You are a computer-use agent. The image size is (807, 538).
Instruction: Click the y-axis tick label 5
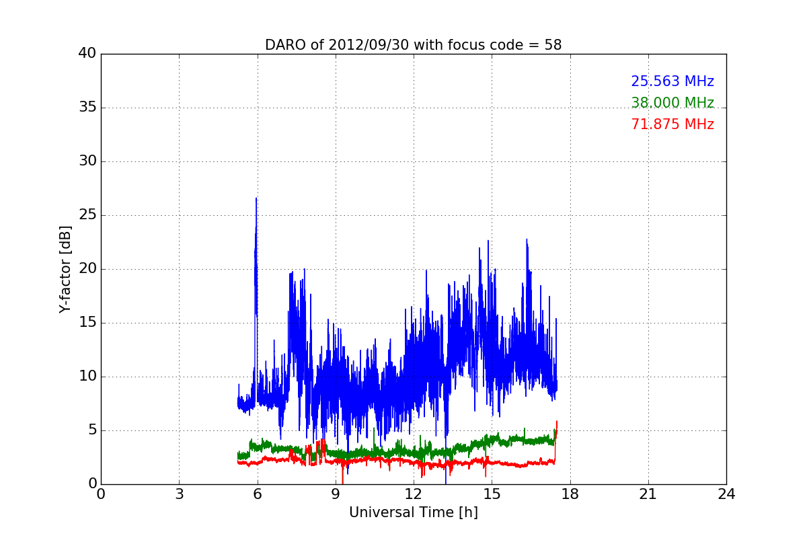pos(91,430)
